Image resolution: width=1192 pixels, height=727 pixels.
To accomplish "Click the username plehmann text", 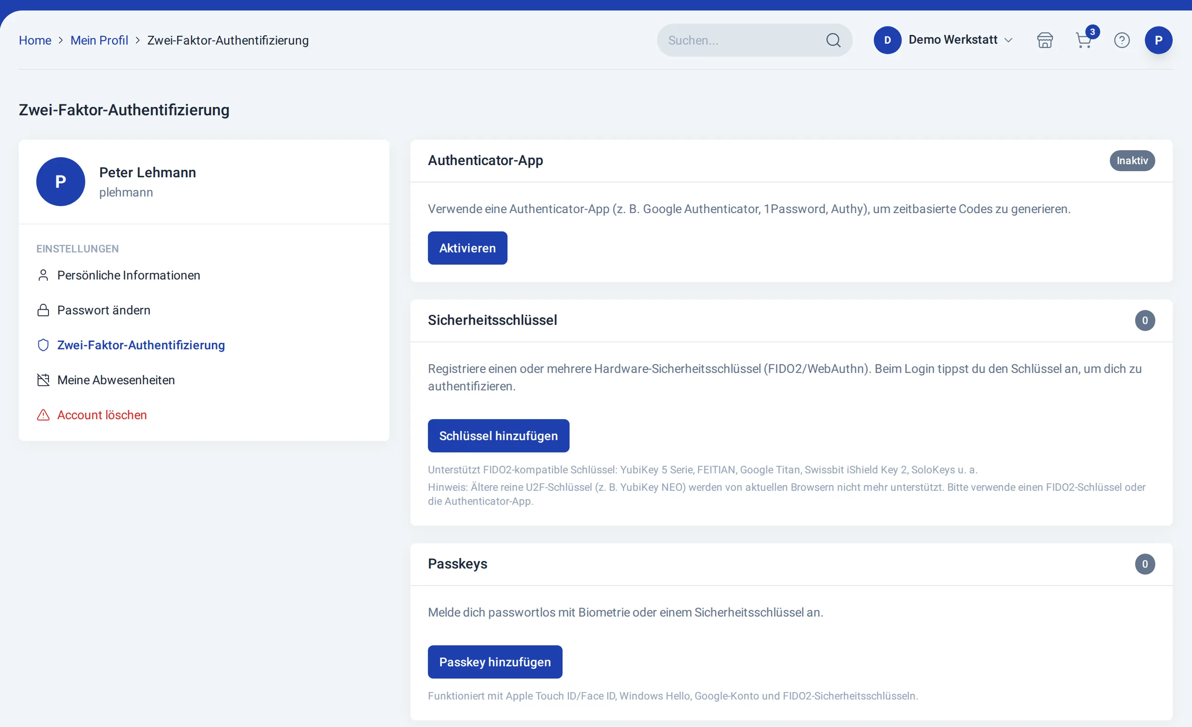I will pos(126,193).
